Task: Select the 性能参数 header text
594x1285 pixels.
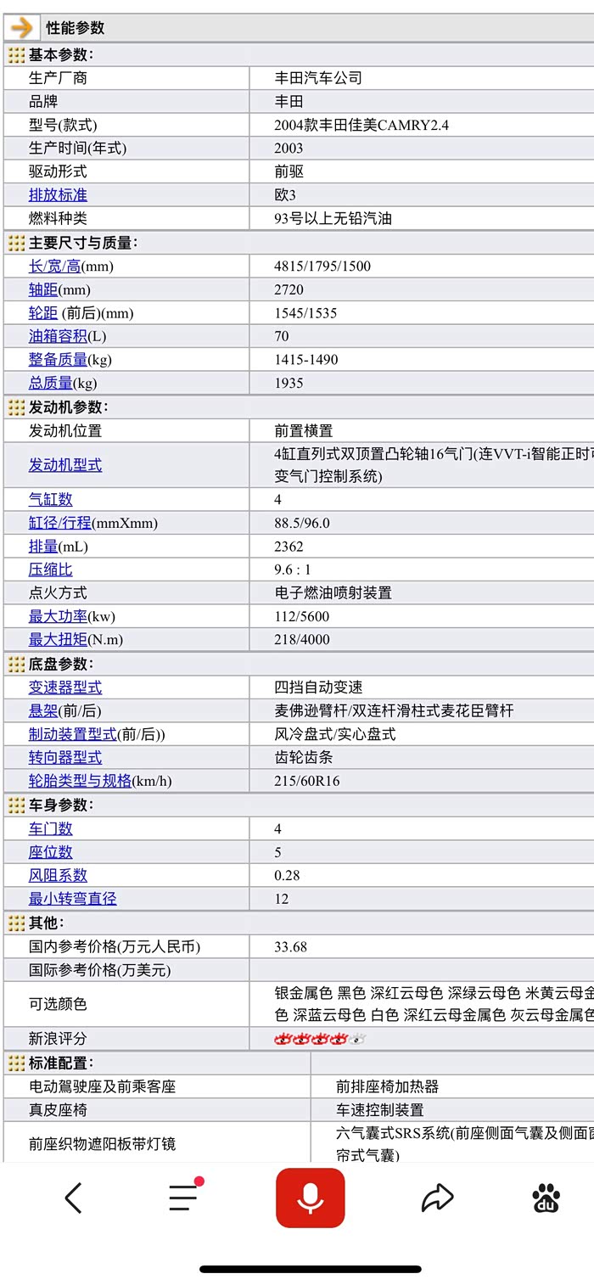Action: tap(76, 28)
